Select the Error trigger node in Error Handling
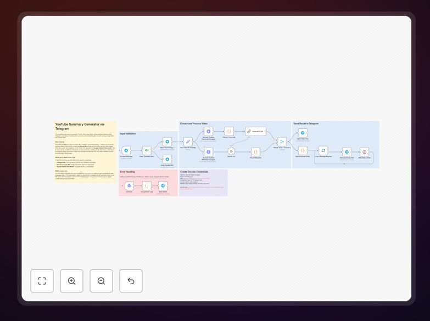 coord(129,186)
